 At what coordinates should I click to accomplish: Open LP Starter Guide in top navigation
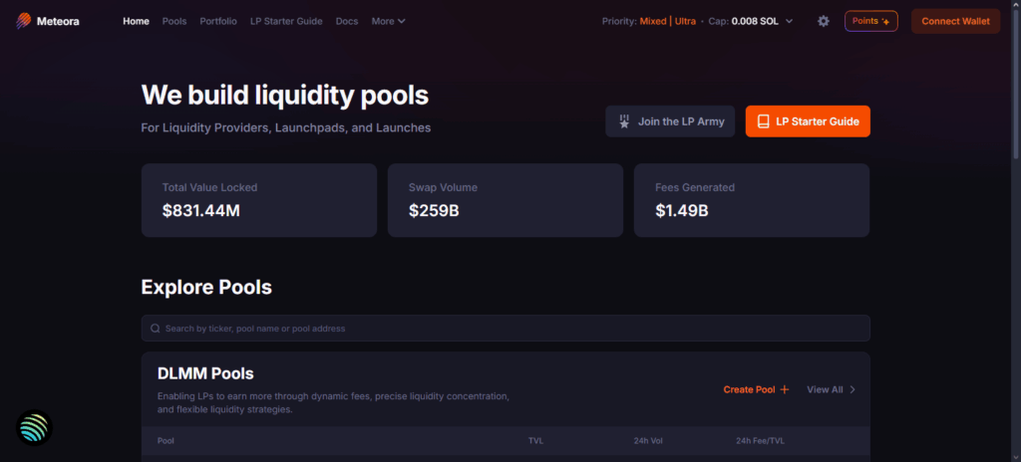[x=286, y=21]
